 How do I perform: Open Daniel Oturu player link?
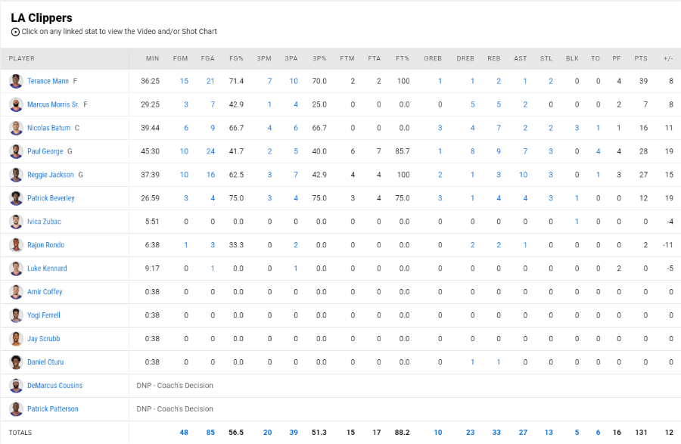coord(45,362)
